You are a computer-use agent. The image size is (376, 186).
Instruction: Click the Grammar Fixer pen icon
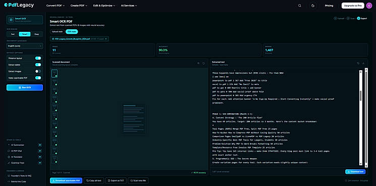pyautogui.click(x=9, y=163)
